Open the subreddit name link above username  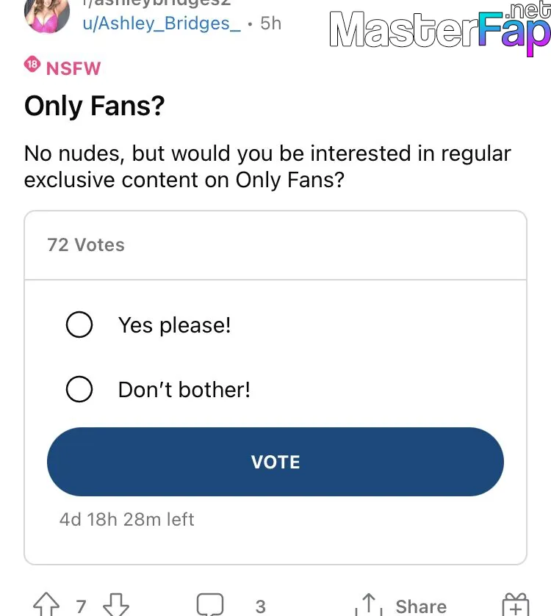point(157,3)
